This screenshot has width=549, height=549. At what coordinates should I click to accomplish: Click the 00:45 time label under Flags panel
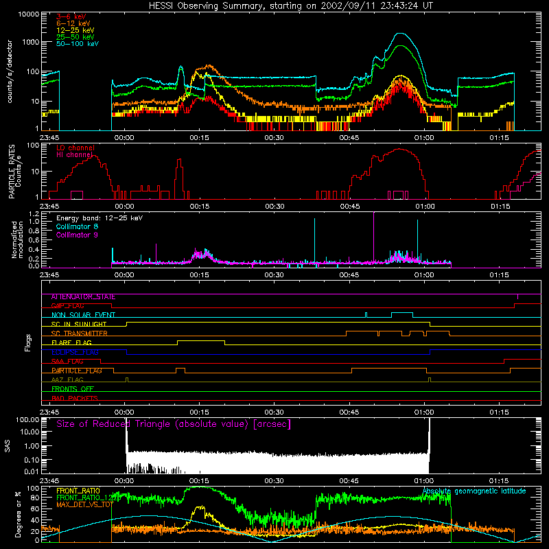[x=349, y=412]
